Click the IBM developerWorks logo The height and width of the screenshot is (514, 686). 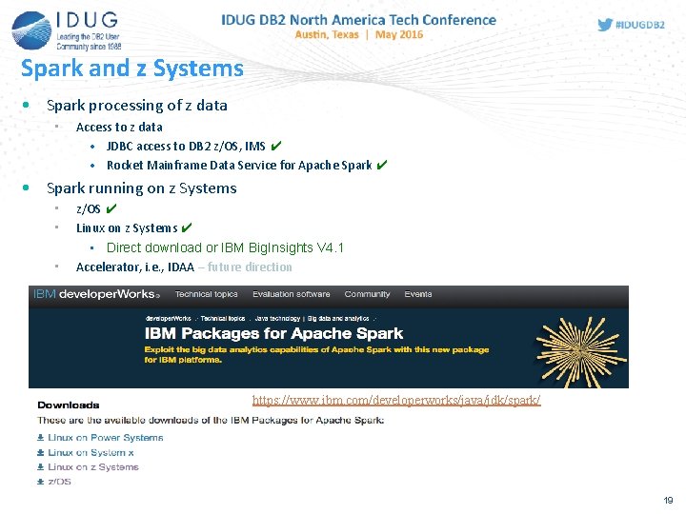(x=96, y=294)
